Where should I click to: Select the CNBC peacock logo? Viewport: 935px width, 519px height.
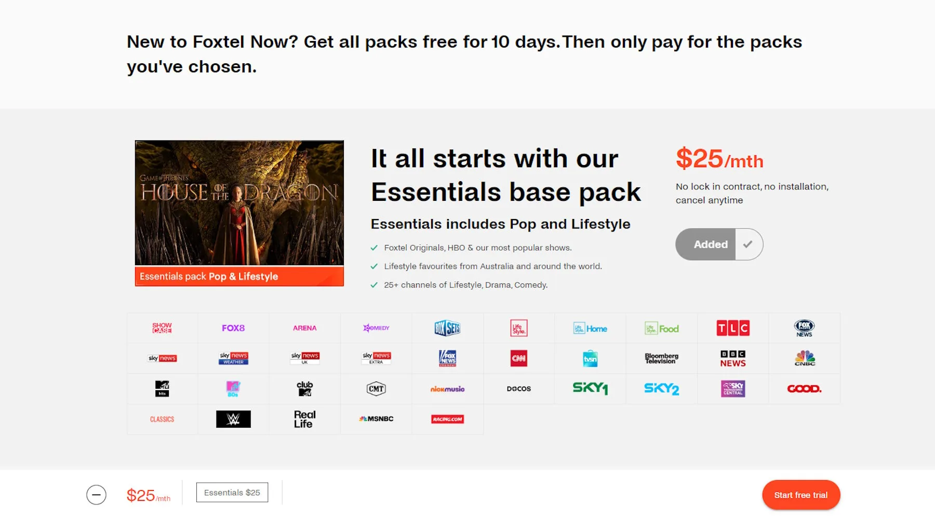(805, 358)
